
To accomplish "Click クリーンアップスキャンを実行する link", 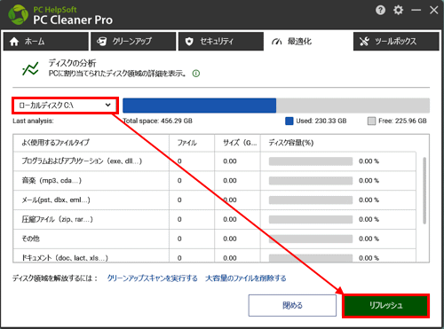I will (x=152, y=278).
